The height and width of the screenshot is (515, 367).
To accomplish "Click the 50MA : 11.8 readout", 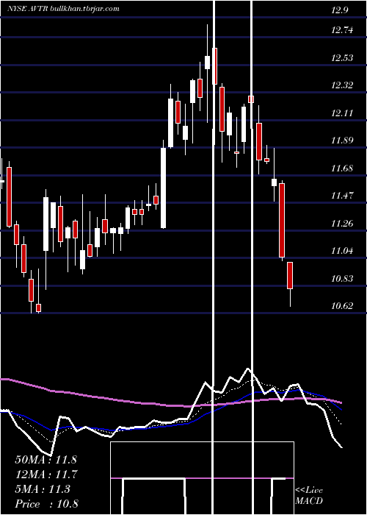I will tap(46, 460).
